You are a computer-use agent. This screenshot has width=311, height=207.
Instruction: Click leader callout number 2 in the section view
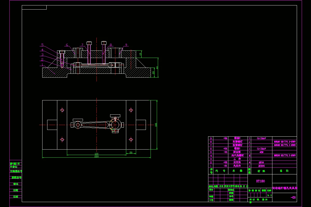tap(42, 60)
